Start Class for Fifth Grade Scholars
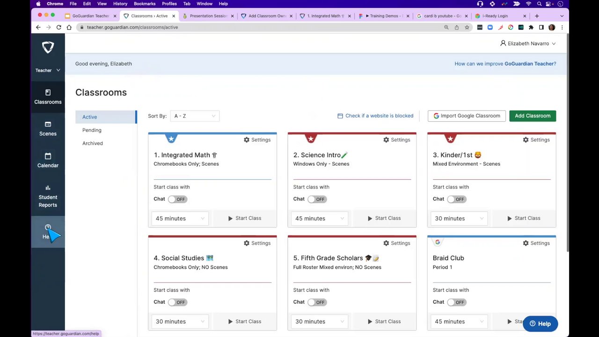The height and width of the screenshot is (337, 599). pyautogui.click(x=384, y=322)
